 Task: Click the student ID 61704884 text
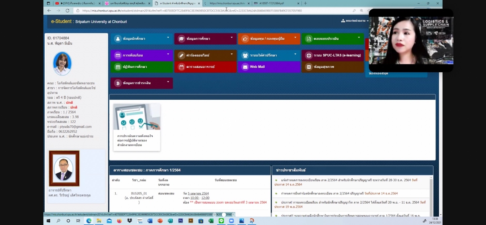[58, 38]
